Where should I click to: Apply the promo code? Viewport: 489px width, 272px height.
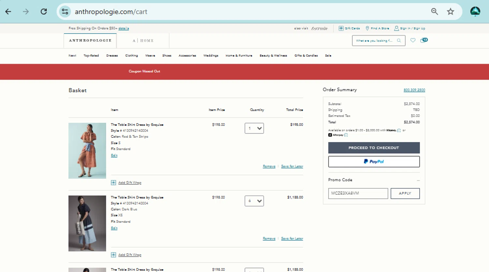pyautogui.click(x=405, y=193)
